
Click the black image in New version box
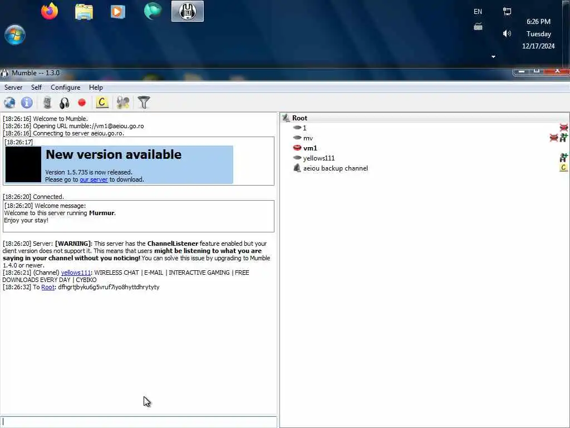(x=23, y=164)
